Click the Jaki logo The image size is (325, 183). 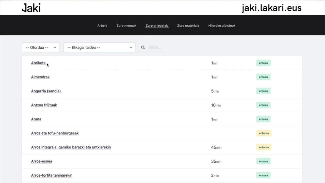(31, 8)
